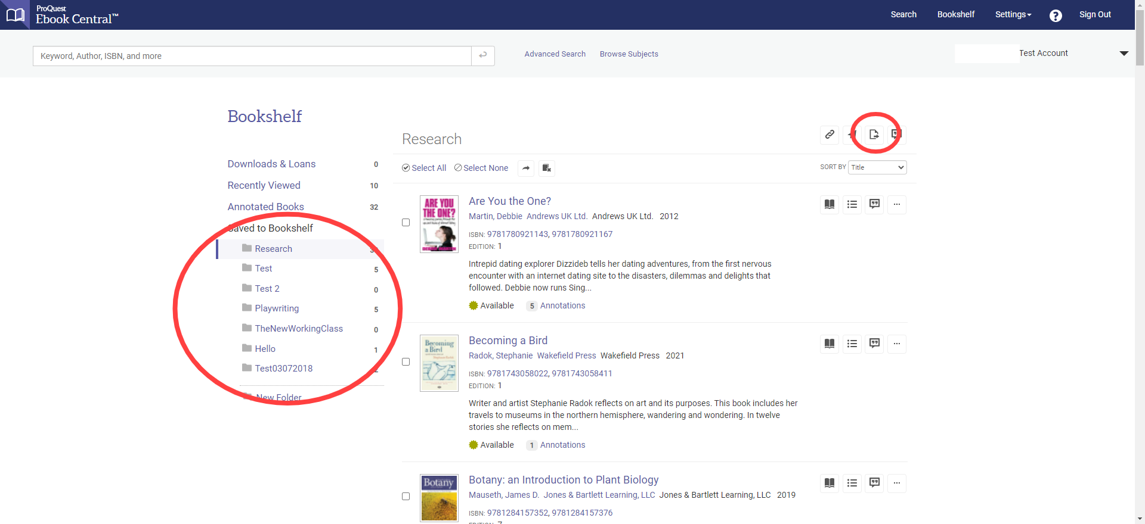Expand the Settings menu in header
The image size is (1145, 524).
tap(1013, 15)
